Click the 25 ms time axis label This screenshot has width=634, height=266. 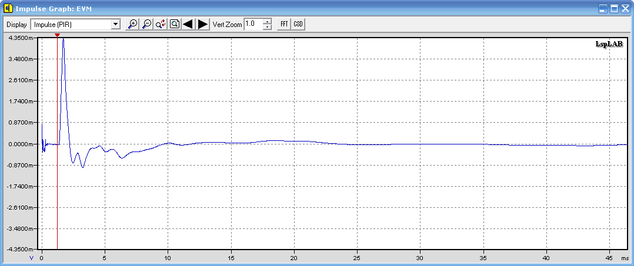click(x=357, y=258)
